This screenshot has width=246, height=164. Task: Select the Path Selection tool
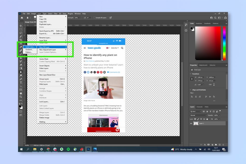coord(21,86)
